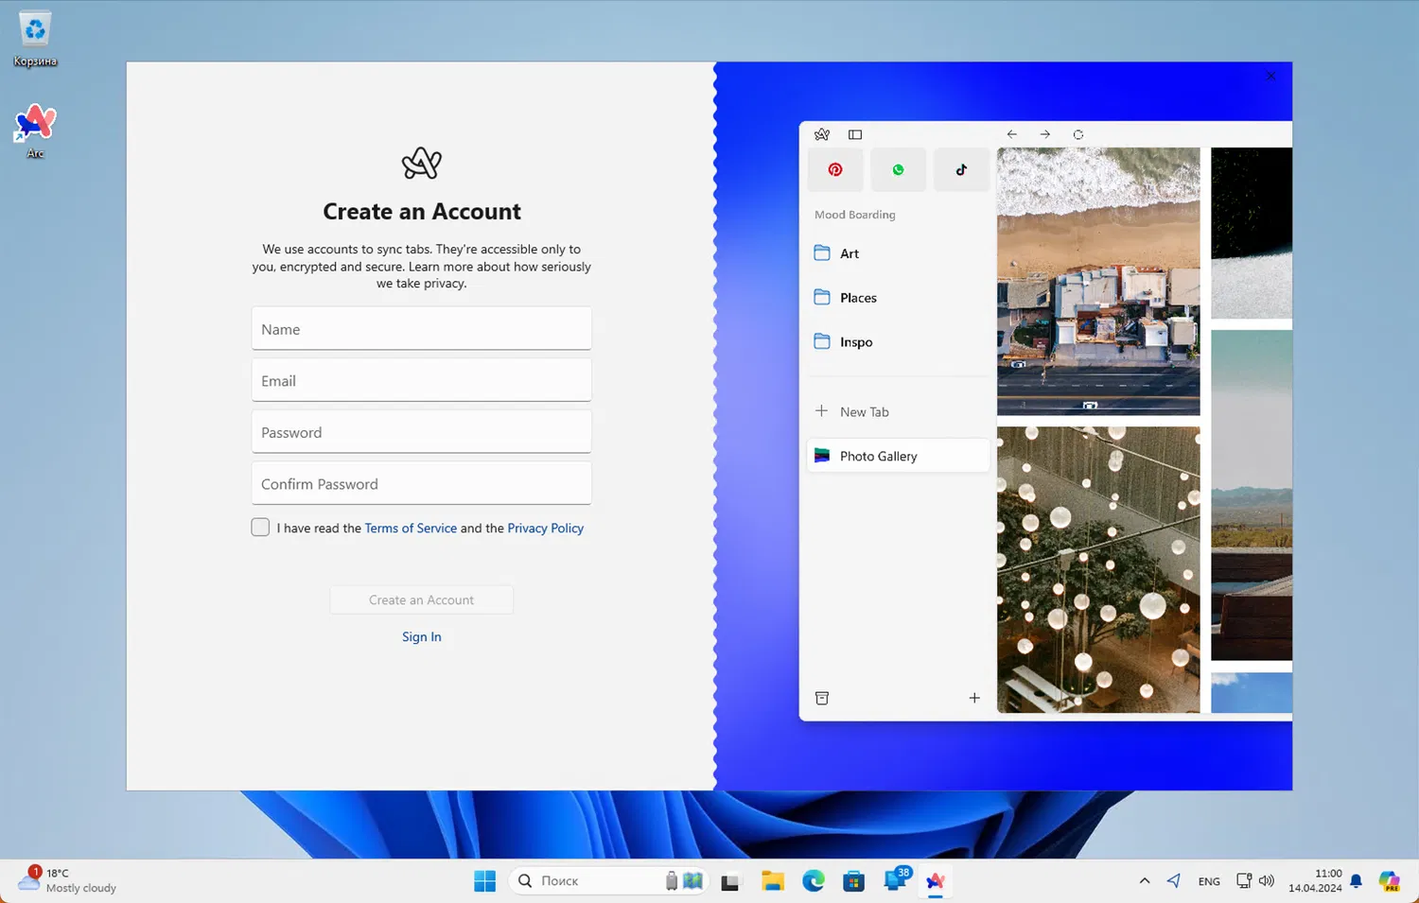Open the Terms of Service link
1419x903 pixels.
[x=411, y=529]
